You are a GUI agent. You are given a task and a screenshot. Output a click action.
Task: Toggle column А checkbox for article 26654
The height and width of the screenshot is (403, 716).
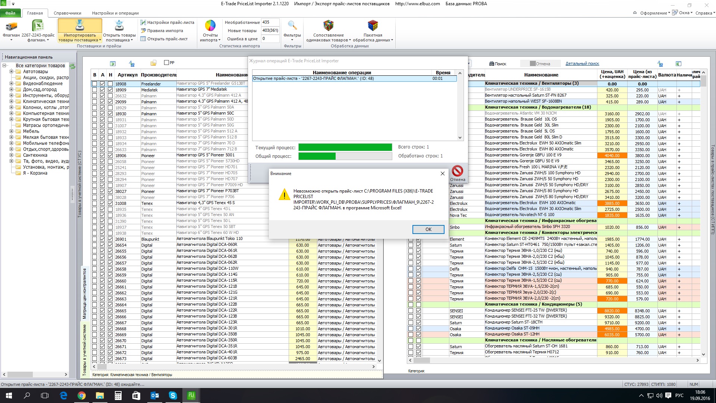click(102, 245)
